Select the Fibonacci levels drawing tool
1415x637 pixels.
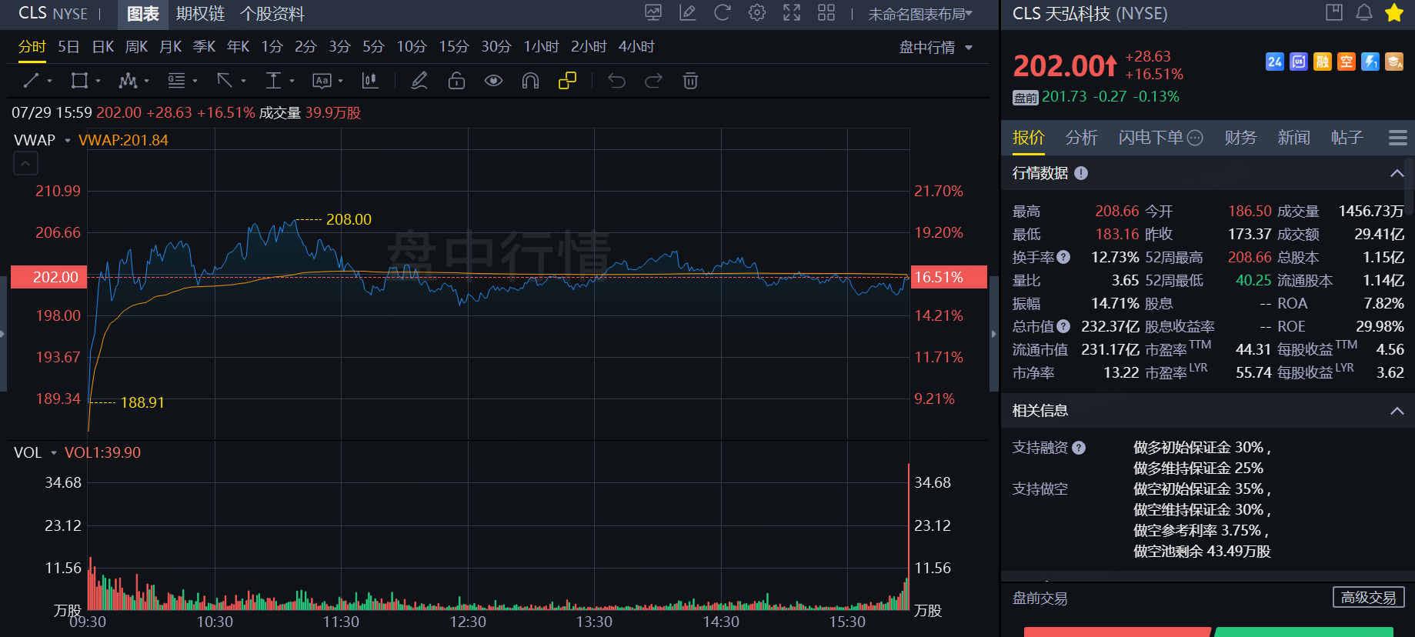(x=176, y=81)
